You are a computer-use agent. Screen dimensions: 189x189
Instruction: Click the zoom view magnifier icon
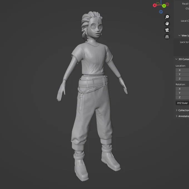coord(167,17)
